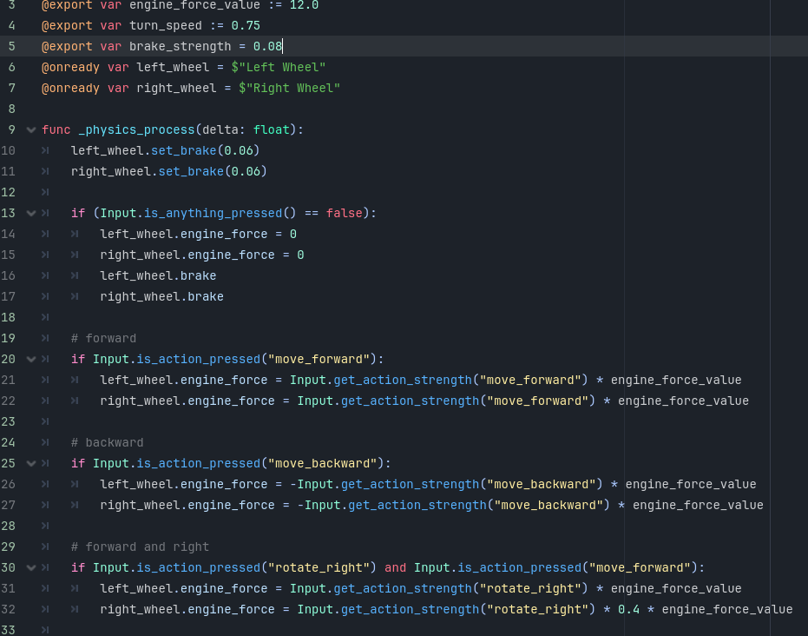Click the "Right Wheel" node path string
This screenshot has height=636, width=808.
289,89
